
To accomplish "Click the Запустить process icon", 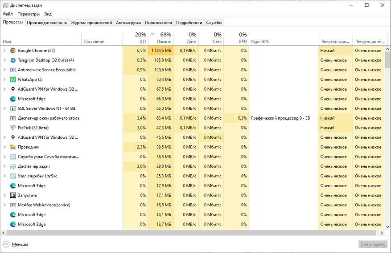I will click(13, 195).
